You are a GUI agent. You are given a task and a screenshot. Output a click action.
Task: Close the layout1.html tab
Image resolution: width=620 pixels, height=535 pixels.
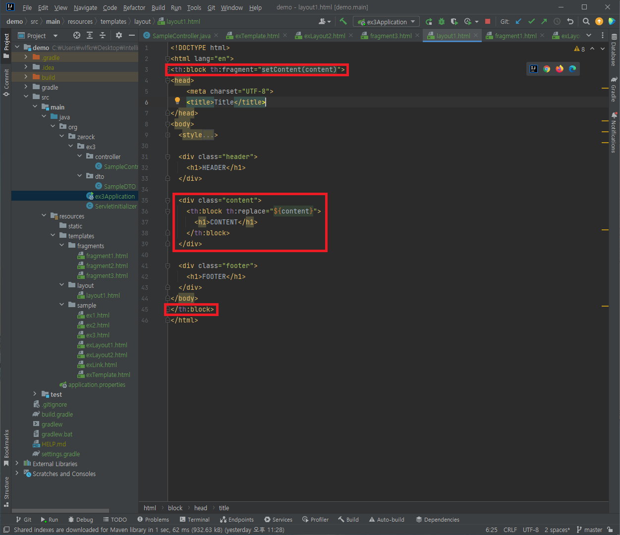point(476,35)
